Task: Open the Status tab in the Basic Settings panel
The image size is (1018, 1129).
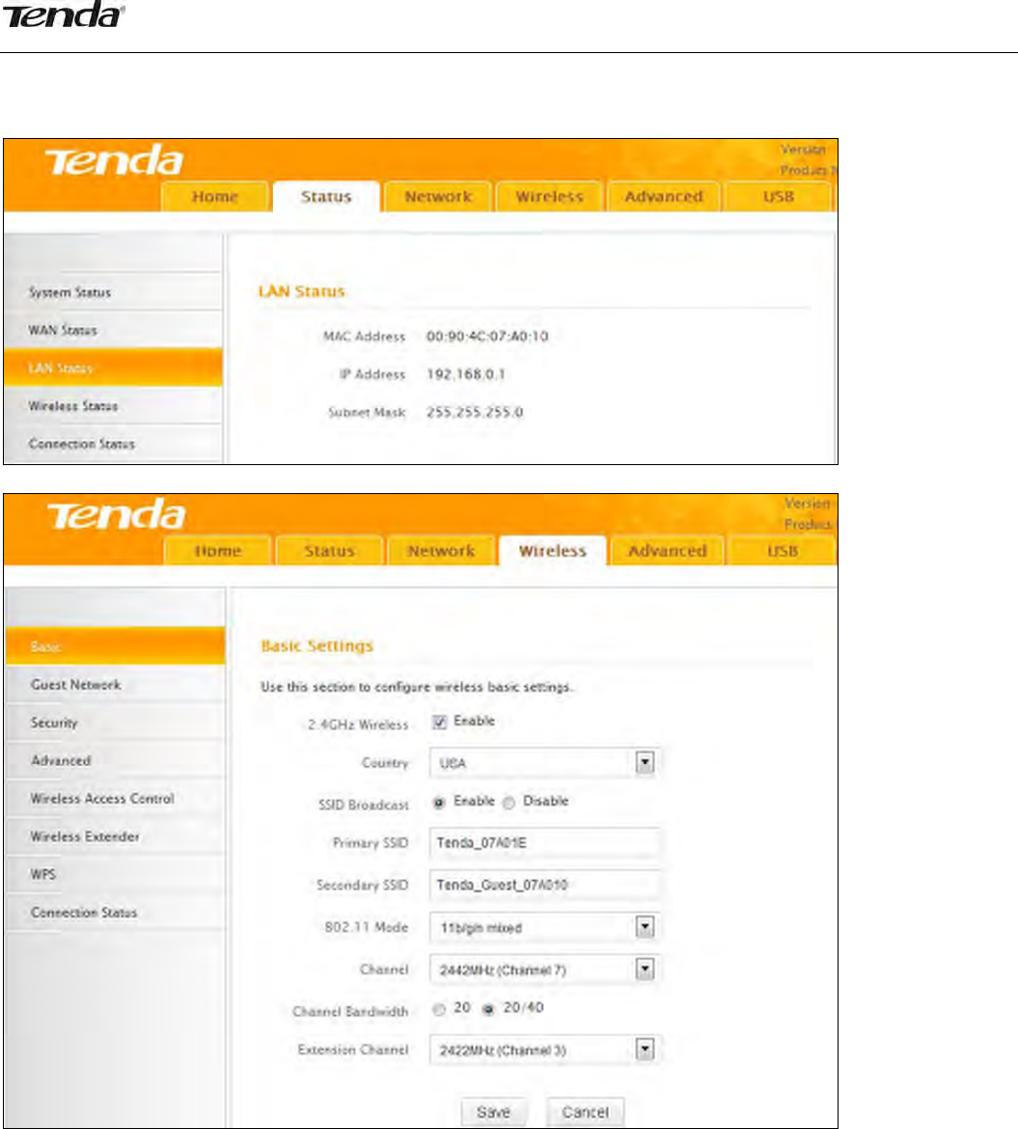Action: 329,551
